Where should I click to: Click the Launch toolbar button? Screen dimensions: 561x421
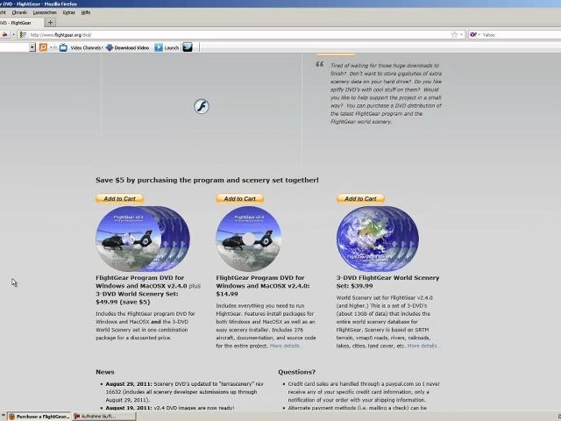pyautogui.click(x=167, y=47)
